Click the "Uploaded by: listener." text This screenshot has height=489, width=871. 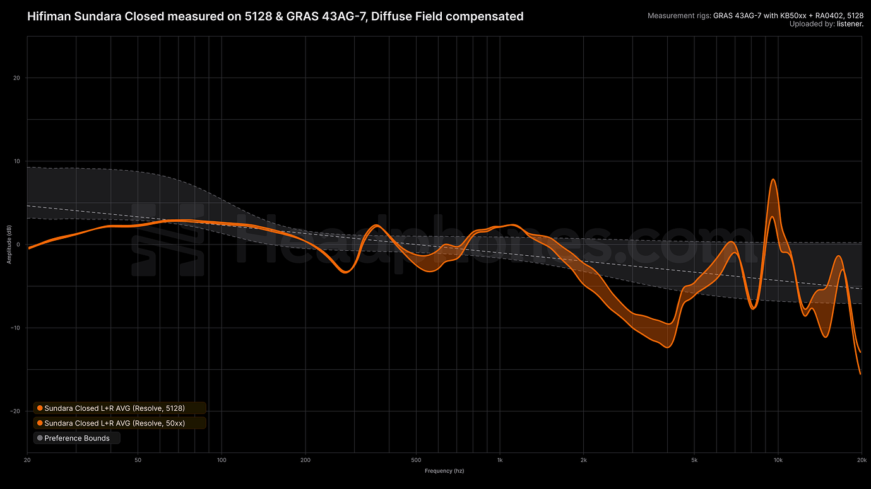[x=826, y=24]
